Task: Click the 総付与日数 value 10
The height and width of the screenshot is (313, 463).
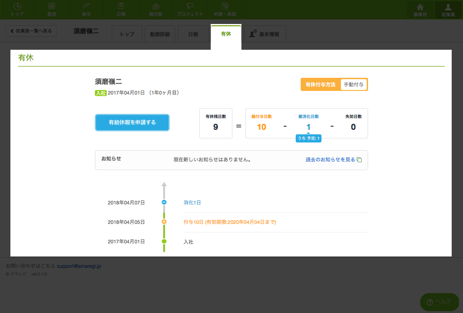Action: [x=262, y=127]
